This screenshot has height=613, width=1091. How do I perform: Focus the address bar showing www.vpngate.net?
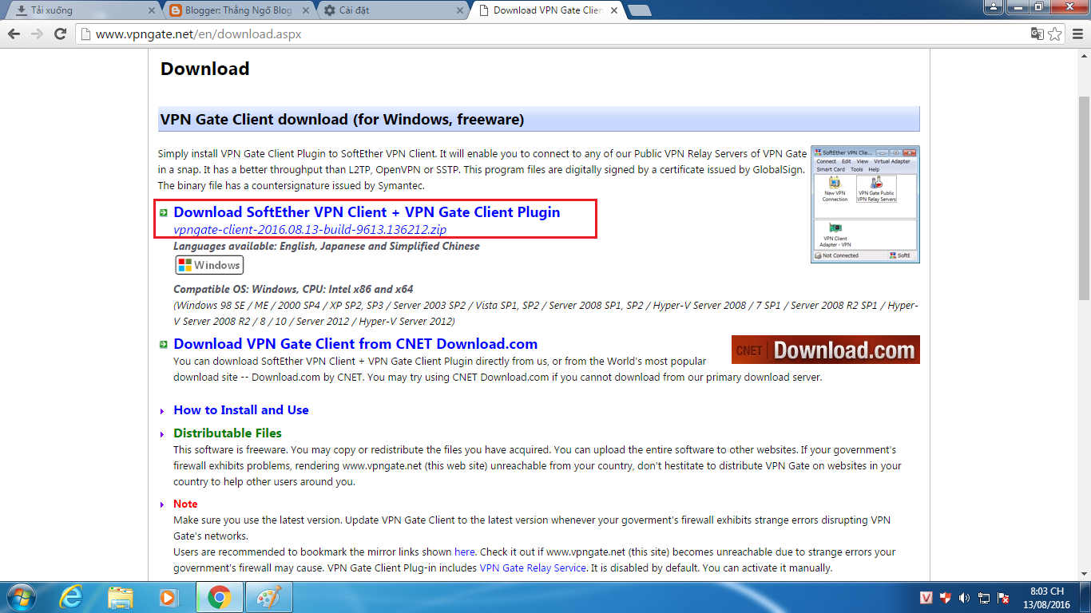pyautogui.click(x=551, y=34)
